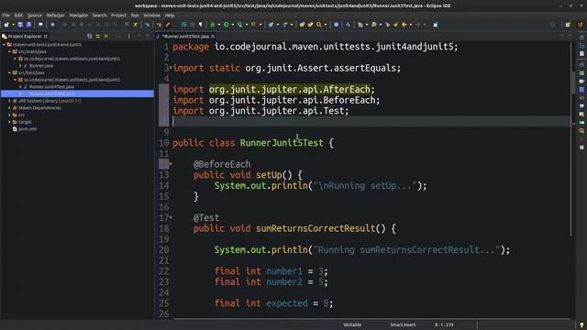Select pom.xml in Project Explorer
The image size is (587, 330).
point(28,129)
